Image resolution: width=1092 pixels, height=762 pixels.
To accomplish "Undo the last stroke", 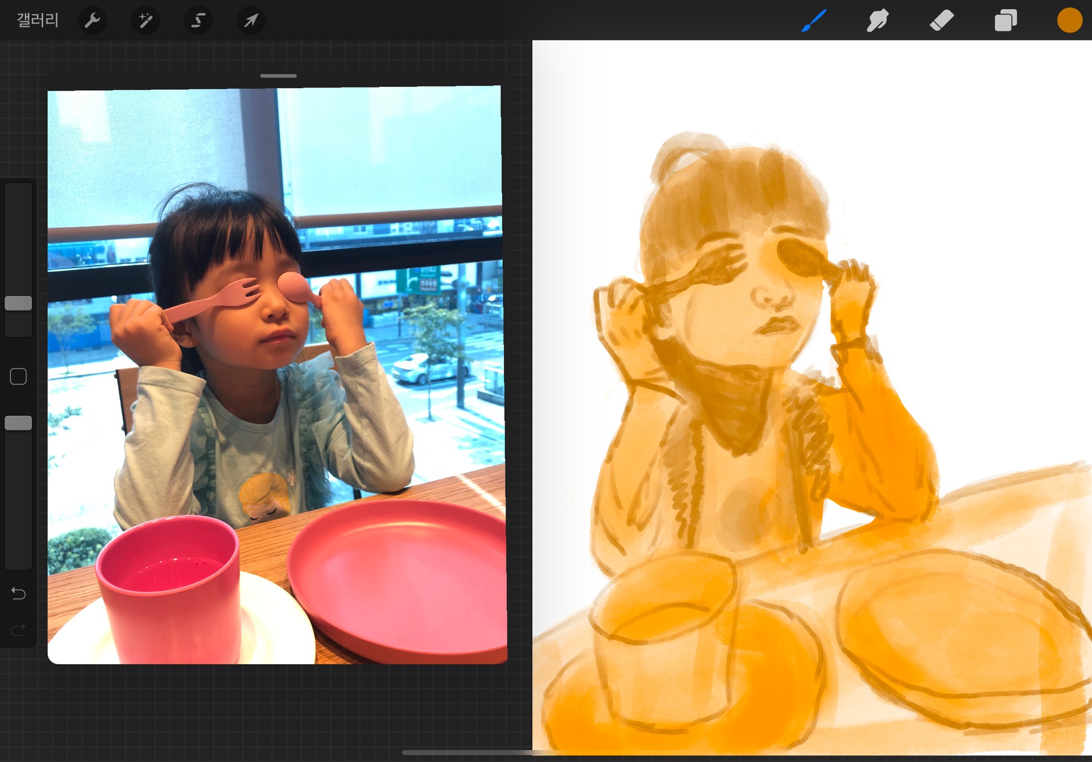I will click(18, 593).
